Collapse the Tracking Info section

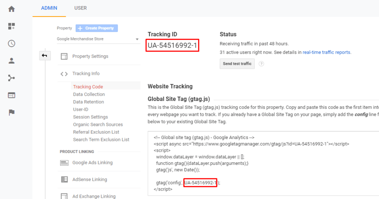click(86, 73)
